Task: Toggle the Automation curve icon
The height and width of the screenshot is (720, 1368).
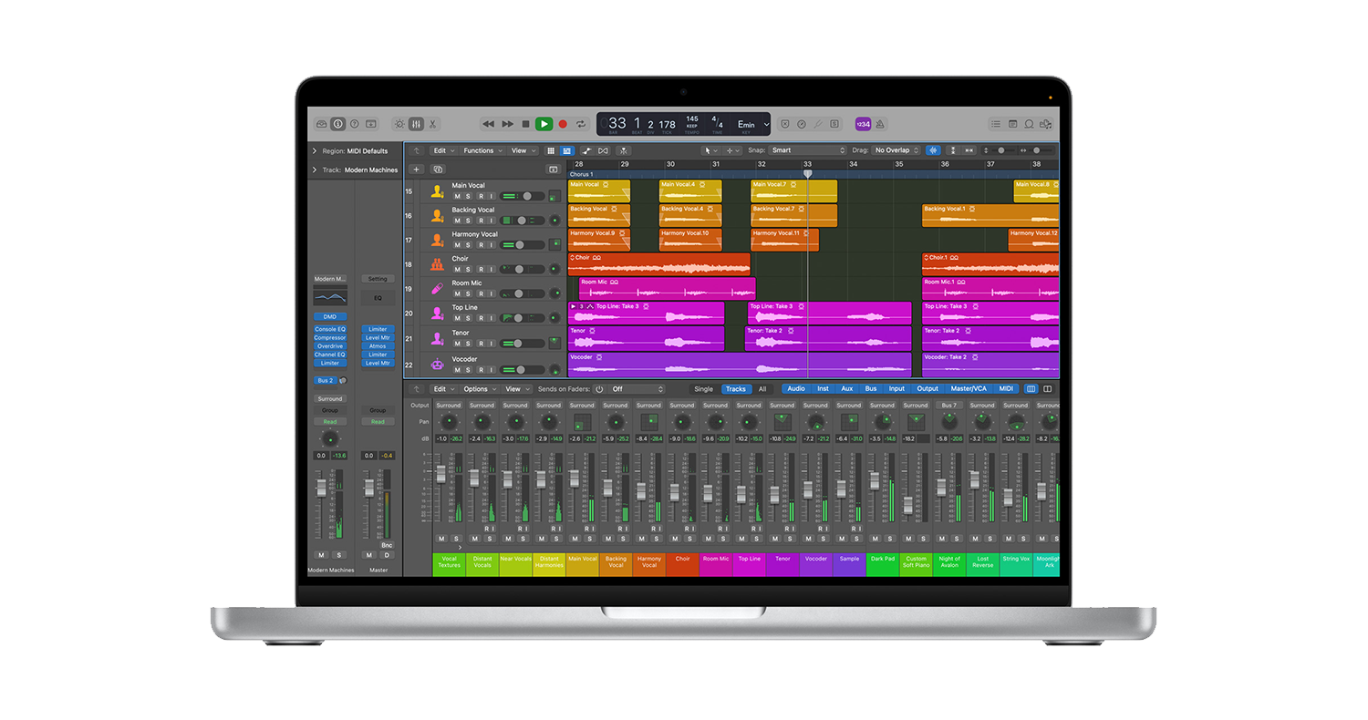Action: point(588,150)
